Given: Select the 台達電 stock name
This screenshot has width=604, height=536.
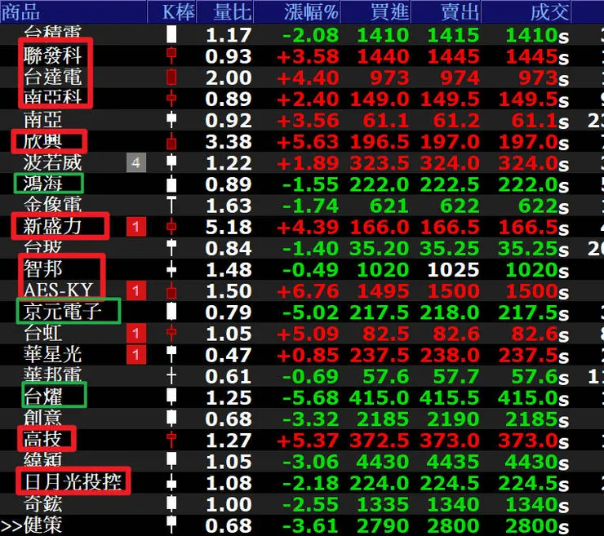Looking at the screenshot, I should point(52,77).
